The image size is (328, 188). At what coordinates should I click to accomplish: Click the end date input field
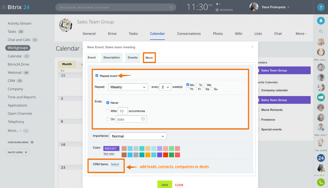(131, 119)
